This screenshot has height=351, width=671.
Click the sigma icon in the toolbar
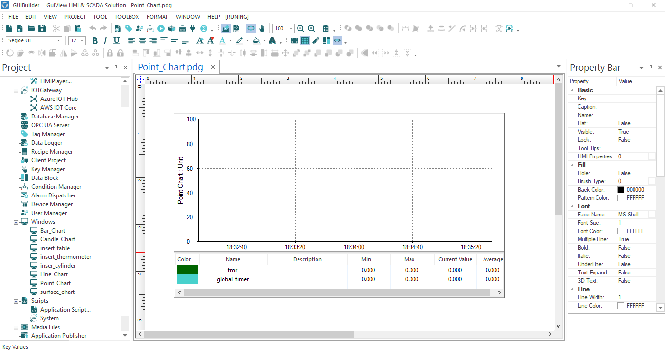pyautogui.click(x=204, y=29)
